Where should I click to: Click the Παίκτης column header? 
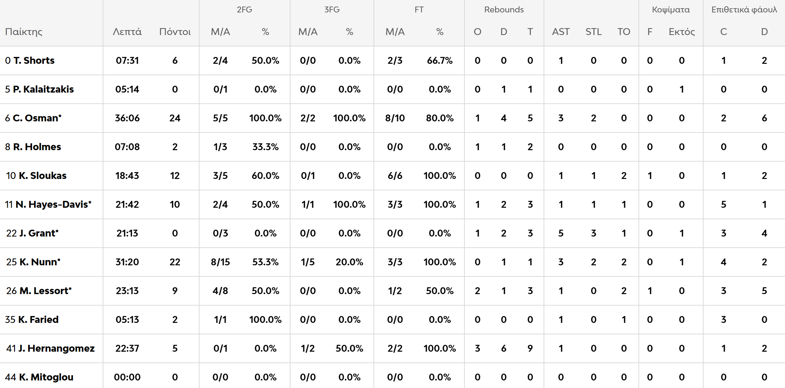pyautogui.click(x=24, y=32)
